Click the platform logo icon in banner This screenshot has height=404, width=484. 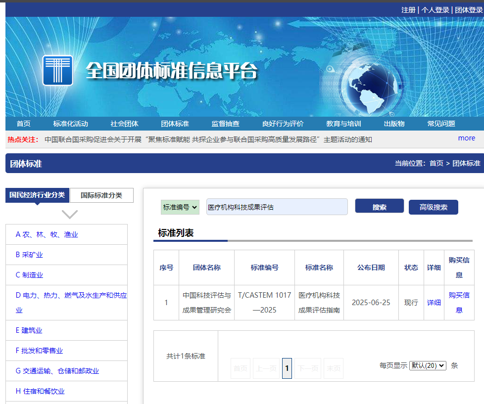(x=57, y=70)
